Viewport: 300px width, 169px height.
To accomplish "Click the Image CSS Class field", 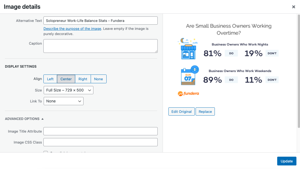I will coord(101,142).
